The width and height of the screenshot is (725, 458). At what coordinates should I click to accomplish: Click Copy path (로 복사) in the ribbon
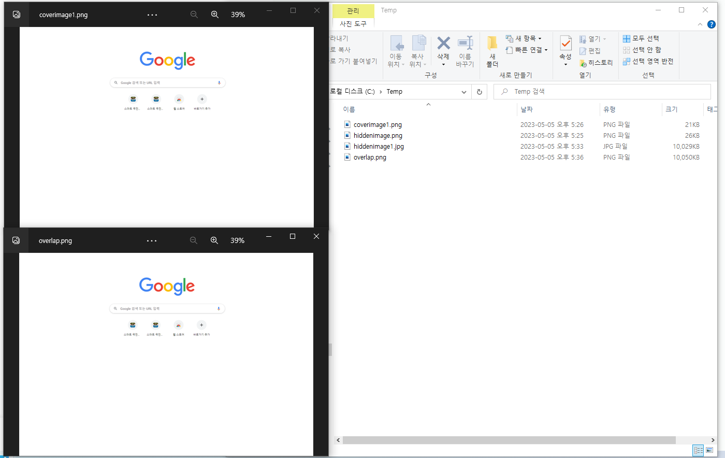341,50
